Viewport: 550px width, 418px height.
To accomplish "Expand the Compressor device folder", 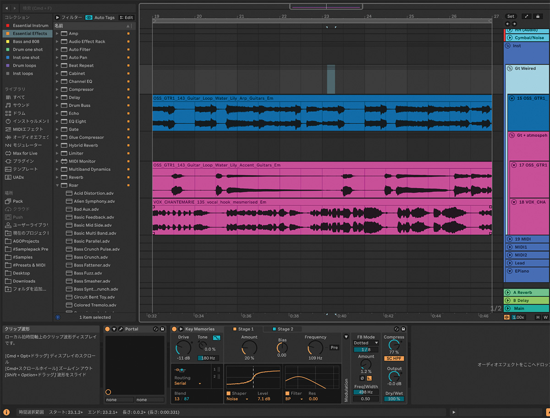I will tap(57, 89).
